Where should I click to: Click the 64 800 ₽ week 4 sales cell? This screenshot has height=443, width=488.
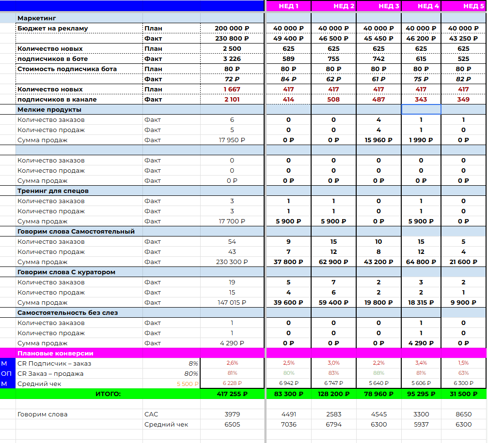point(421,262)
